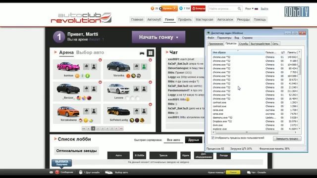This screenshot has height=178, width=317.
Task: Open _Revizor_'s profile person icon
Action: click(94, 89)
